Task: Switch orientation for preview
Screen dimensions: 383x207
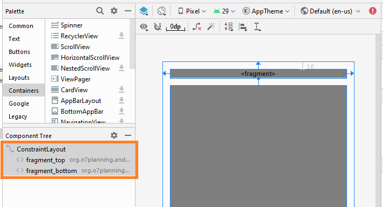Action: click(161, 11)
